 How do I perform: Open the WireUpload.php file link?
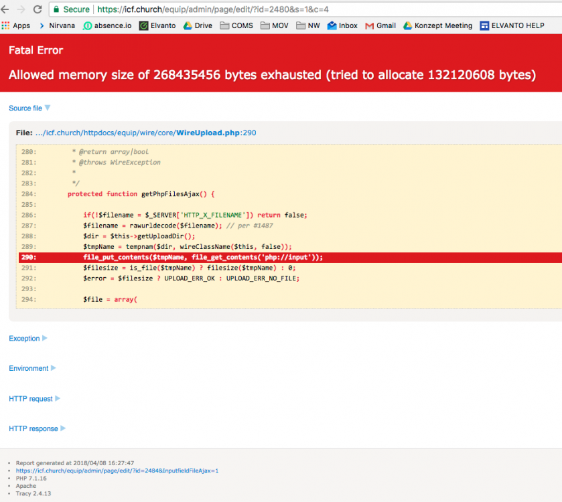click(x=206, y=133)
